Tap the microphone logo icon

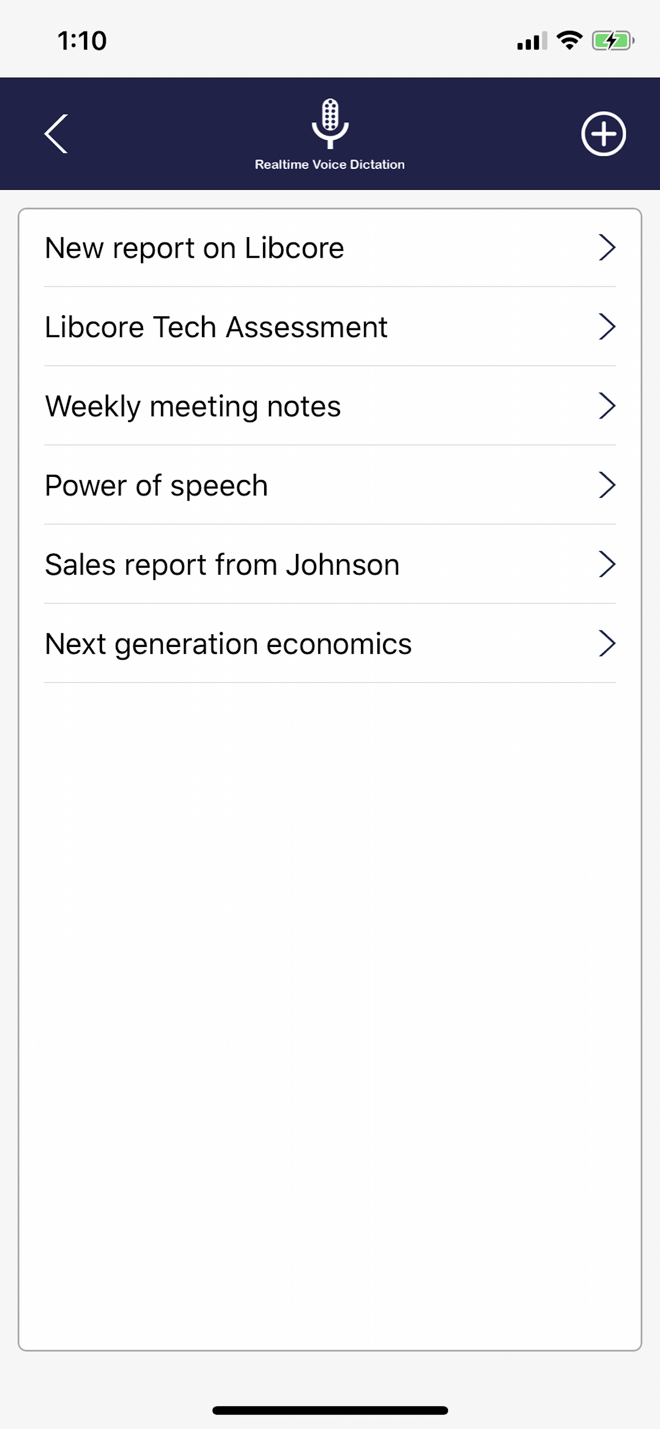[330, 124]
